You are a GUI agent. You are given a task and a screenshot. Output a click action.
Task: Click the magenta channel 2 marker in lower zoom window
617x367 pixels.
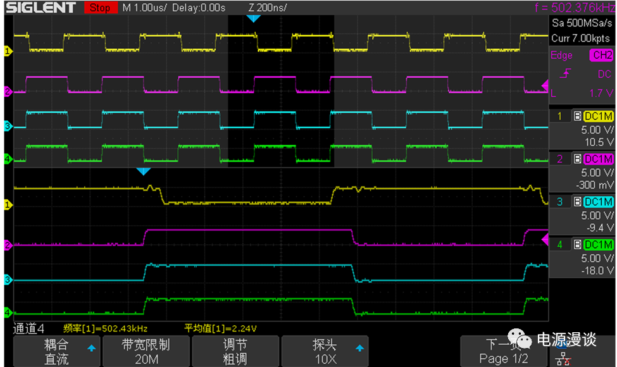8,244
